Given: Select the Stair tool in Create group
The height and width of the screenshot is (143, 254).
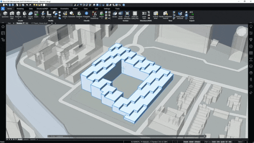Looking at the screenshot, I should pos(24,15).
